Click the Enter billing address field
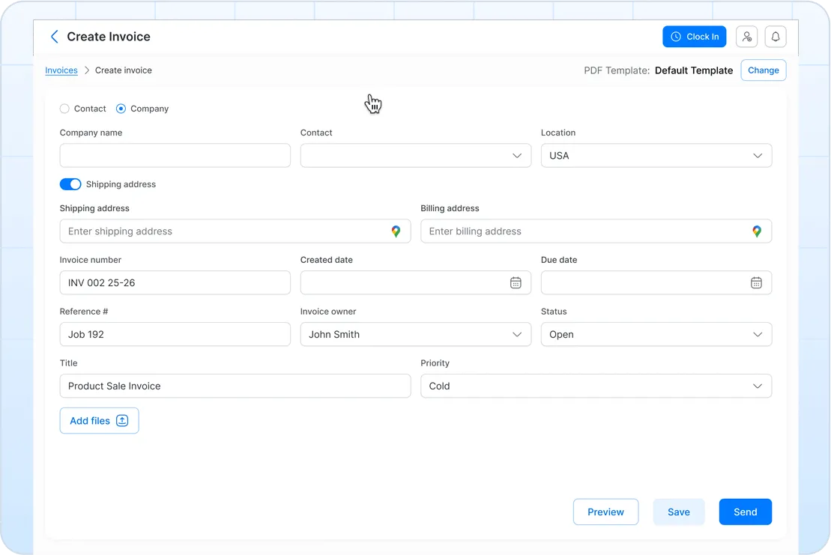 coord(596,231)
